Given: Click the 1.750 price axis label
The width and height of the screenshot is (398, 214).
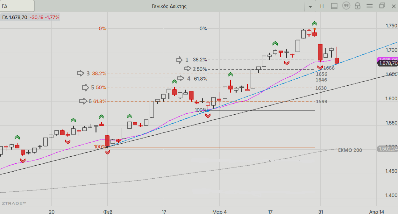Looking at the screenshot, I should click(391, 26).
